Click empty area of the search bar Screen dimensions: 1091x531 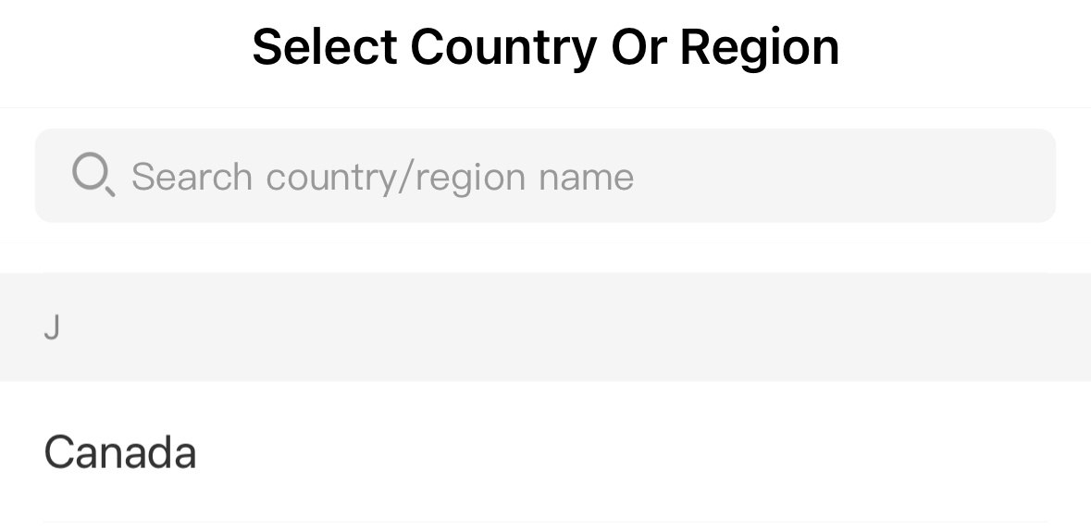coord(835,176)
